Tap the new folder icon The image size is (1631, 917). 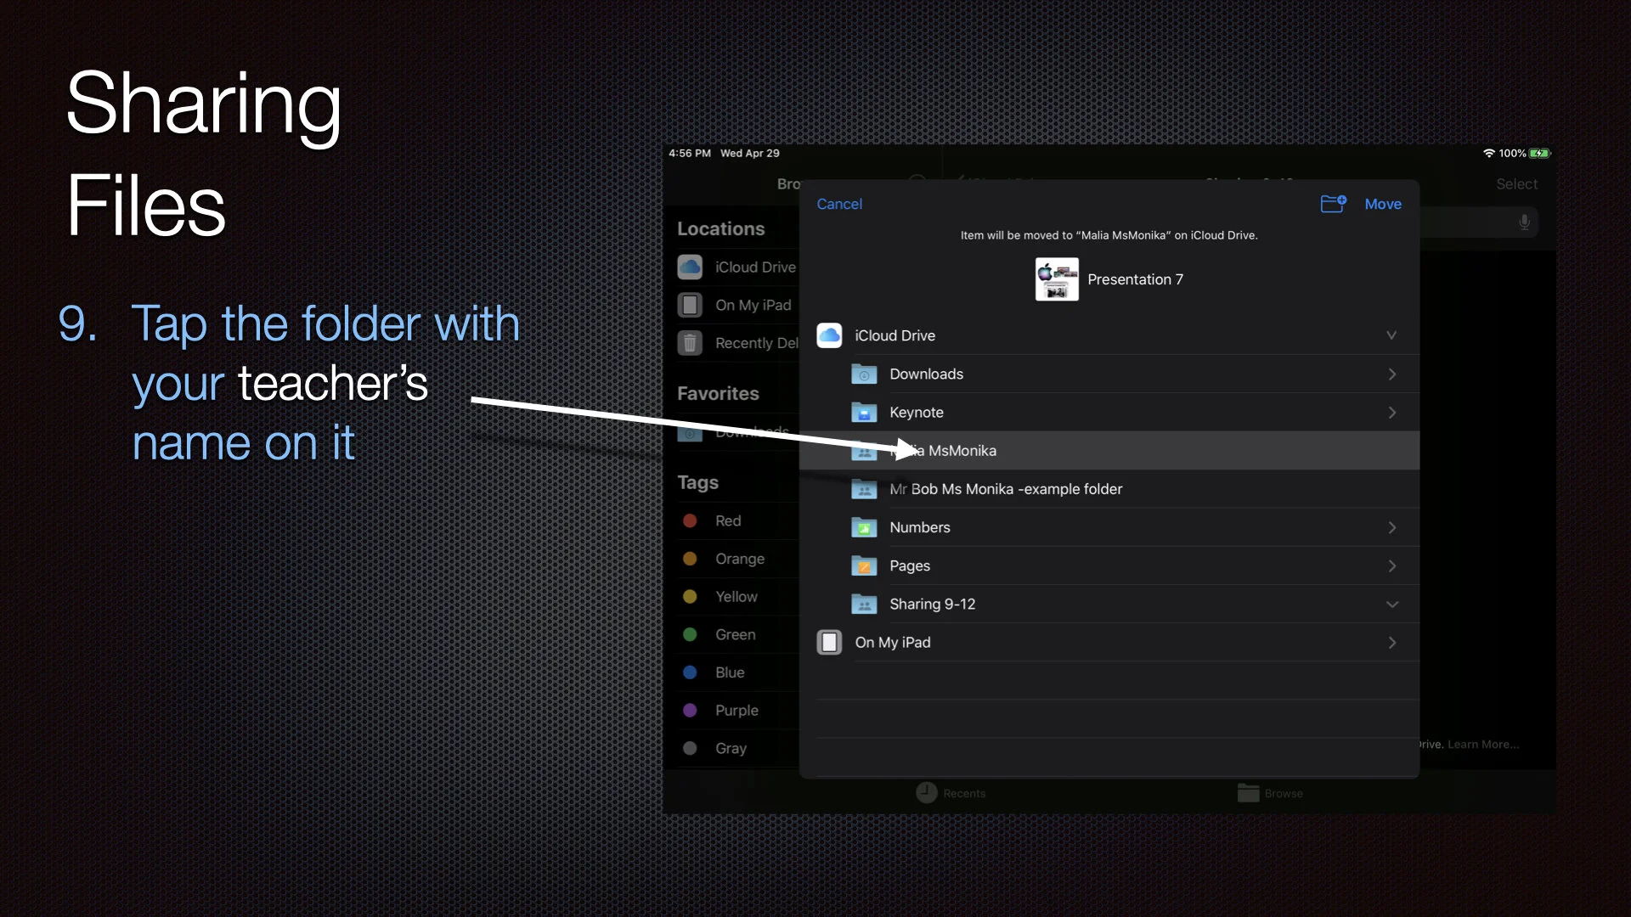tap(1333, 204)
